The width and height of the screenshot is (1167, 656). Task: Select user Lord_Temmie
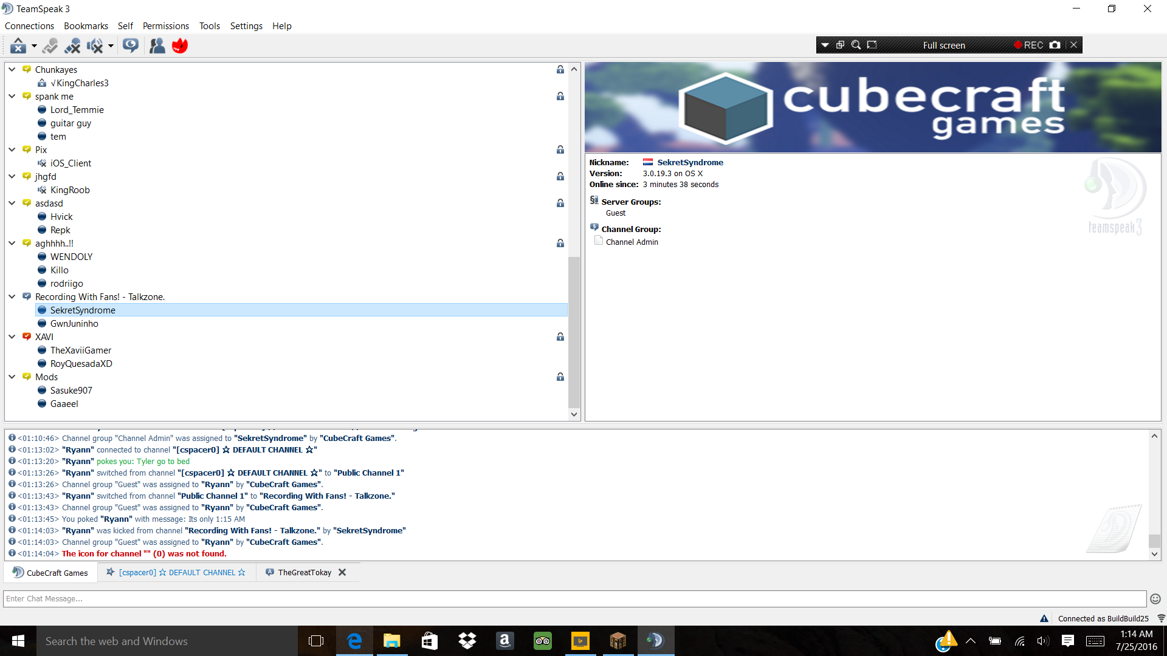77,110
